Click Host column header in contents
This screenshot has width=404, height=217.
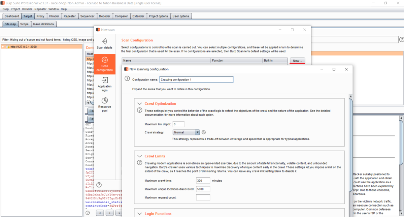click(x=90, y=54)
